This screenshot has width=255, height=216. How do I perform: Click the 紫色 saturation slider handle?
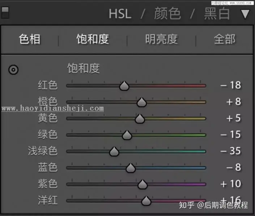point(143,184)
